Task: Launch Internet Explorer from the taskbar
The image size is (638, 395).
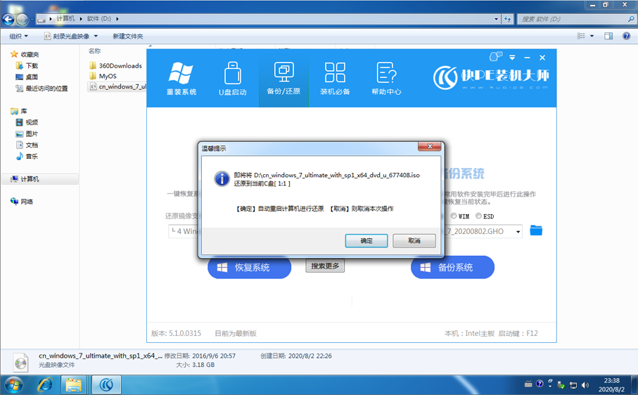Action: 45,384
